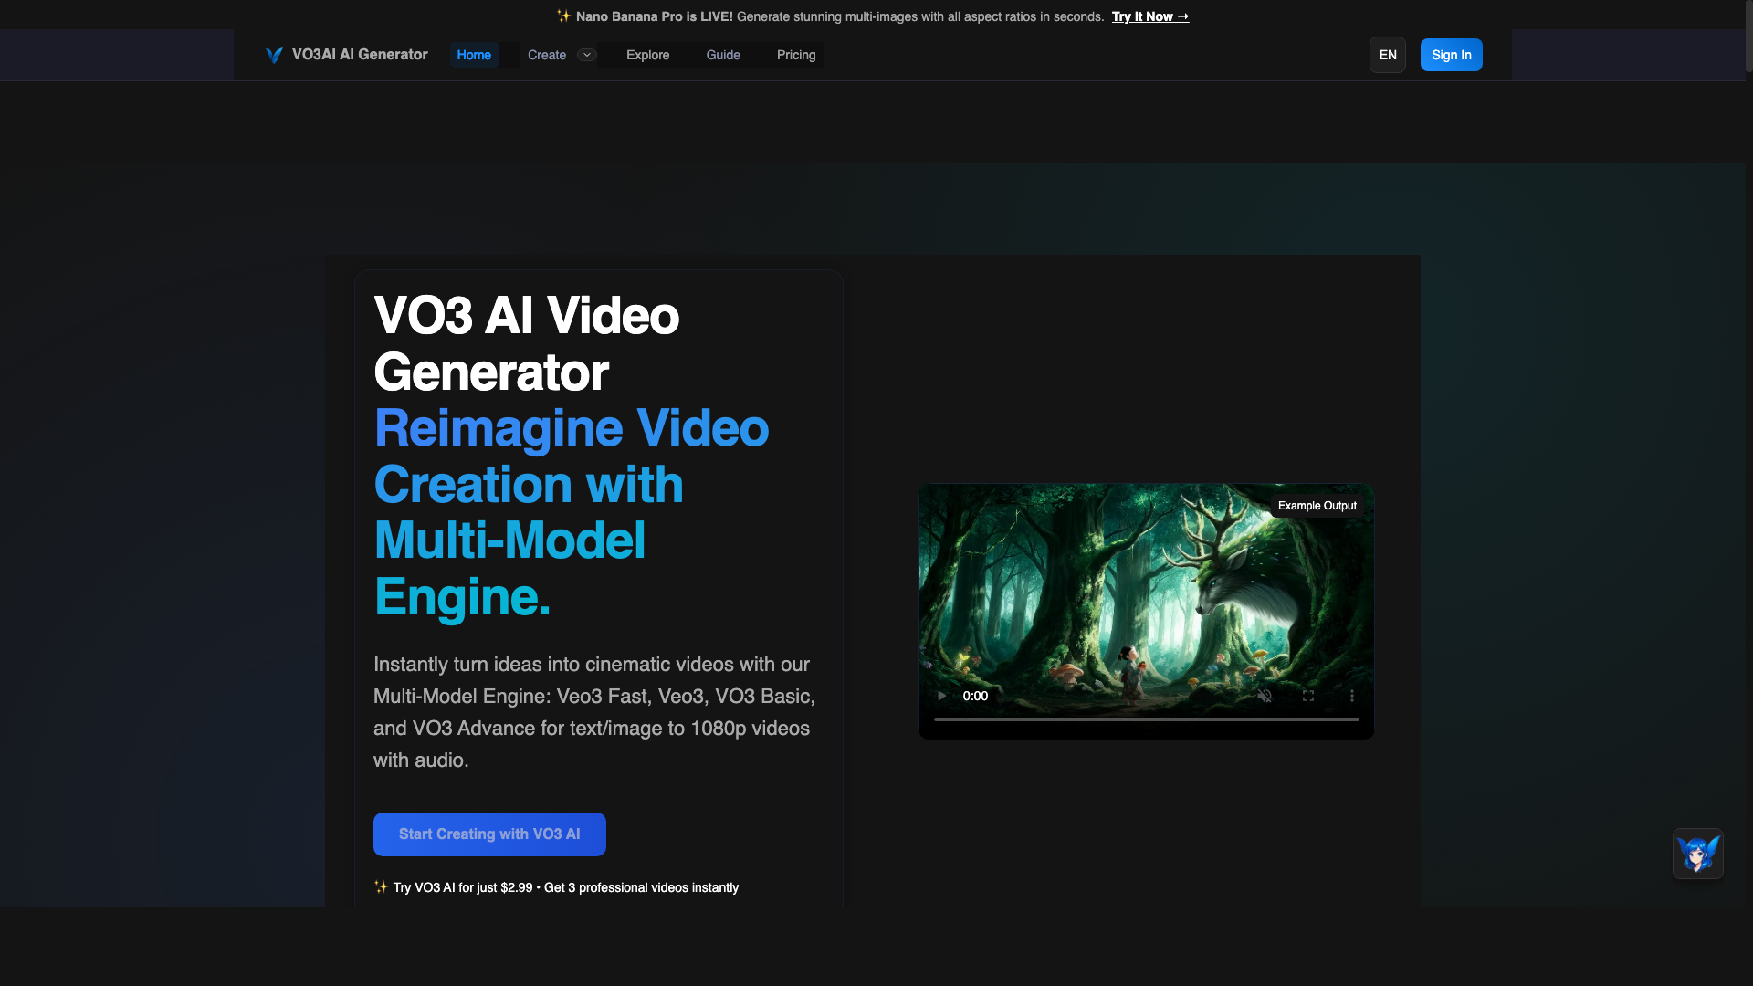The height and width of the screenshot is (986, 1753).
Task: Click the Create menu chevron icon
Action: (587, 55)
